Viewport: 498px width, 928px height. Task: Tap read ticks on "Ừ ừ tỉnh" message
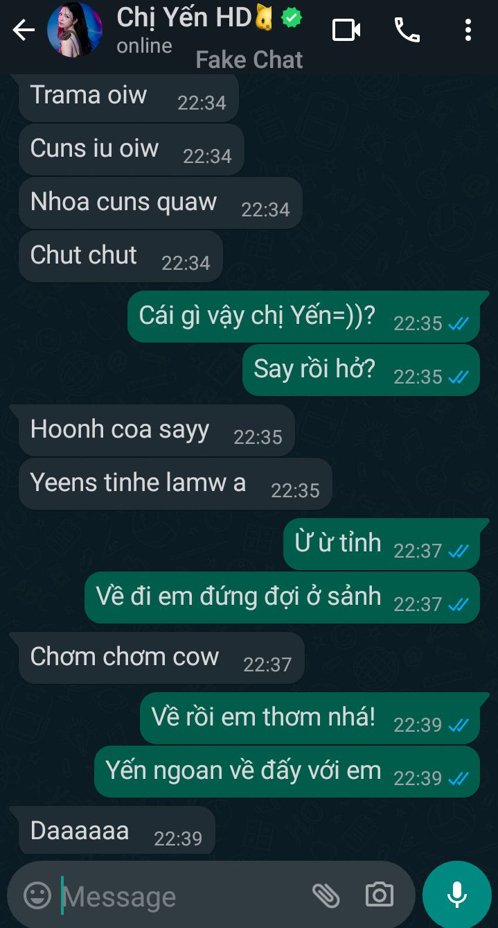(459, 551)
